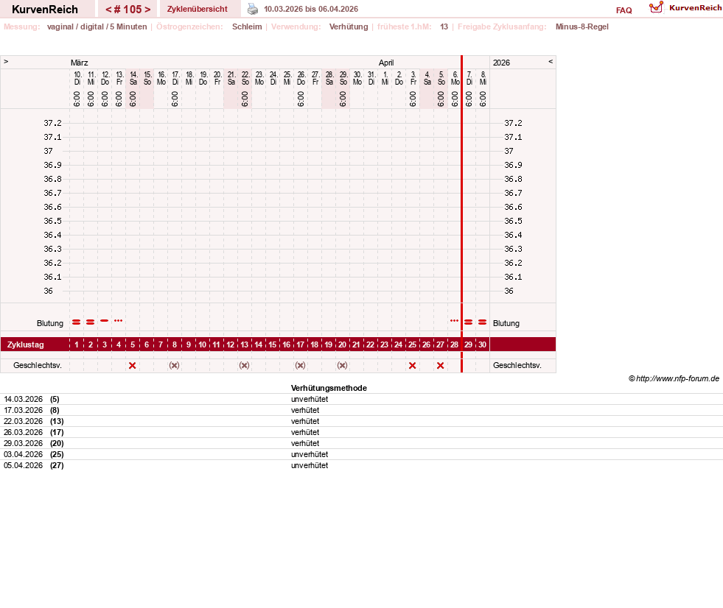Click the right '<' arrow in chart header
The image size is (723, 608).
click(551, 61)
